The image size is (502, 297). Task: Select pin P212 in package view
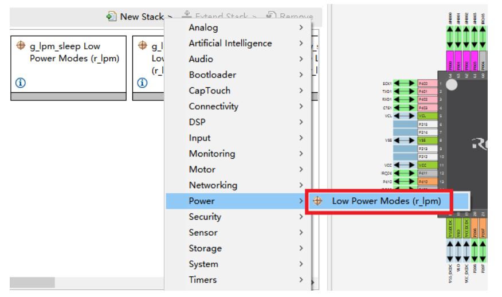tap(428, 157)
